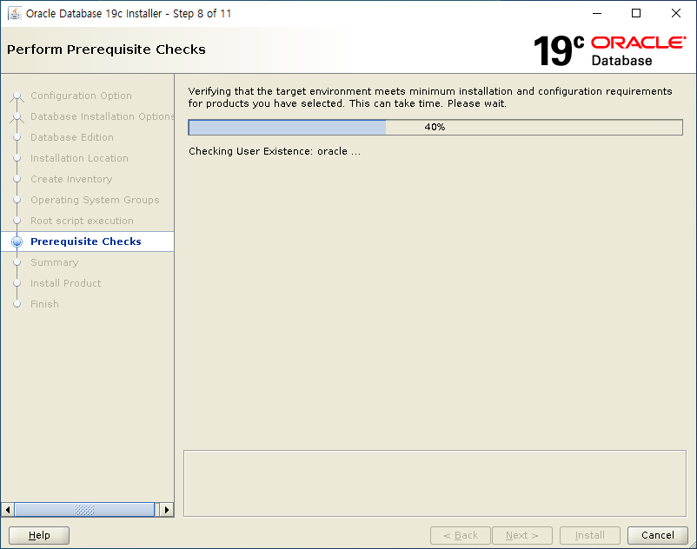
Task: Click the step marker beside Root script execution
Action: [17, 221]
